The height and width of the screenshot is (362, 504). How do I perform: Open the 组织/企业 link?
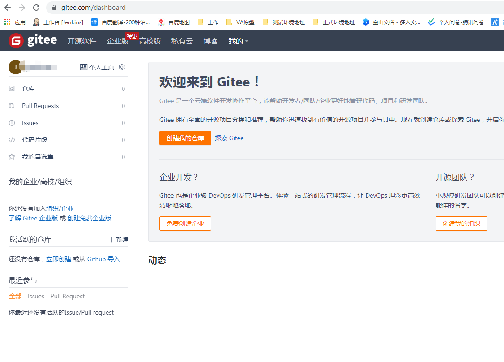pos(60,208)
